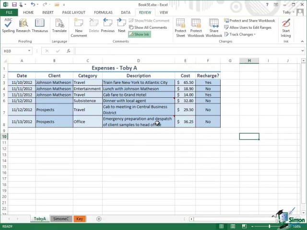Toggle Show All Comments

click(x=148, y=27)
